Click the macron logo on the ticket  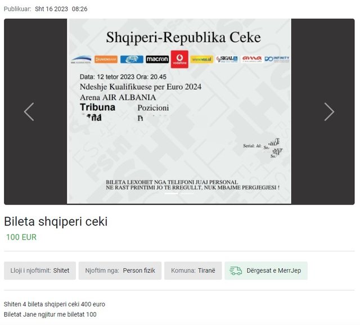click(157, 60)
